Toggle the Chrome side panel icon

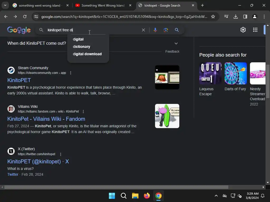click(x=245, y=17)
